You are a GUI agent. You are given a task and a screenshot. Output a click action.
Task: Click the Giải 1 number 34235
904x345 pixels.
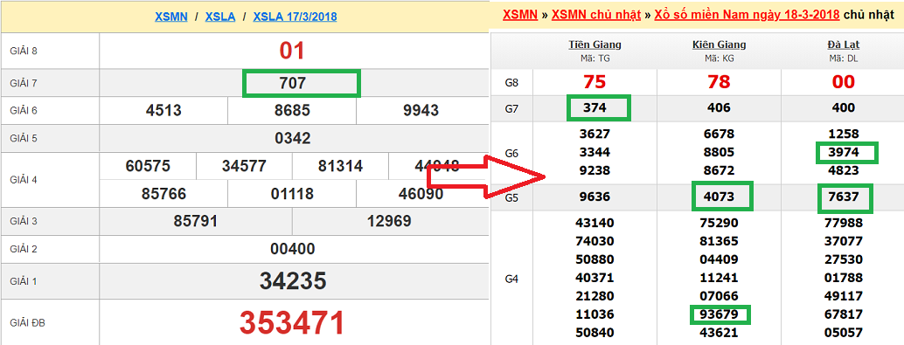(x=293, y=281)
